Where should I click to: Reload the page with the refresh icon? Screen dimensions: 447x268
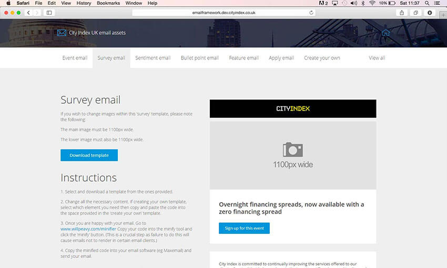click(x=312, y=12)
